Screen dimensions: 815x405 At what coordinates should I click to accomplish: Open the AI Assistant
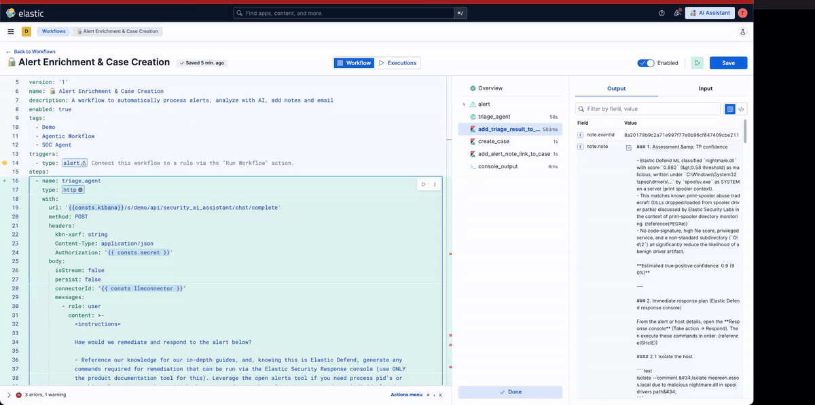click(709, 13)
